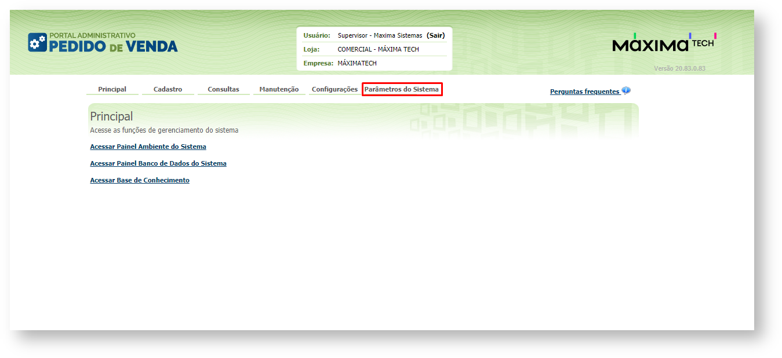The width and height of the screenshot is (782, 358).
Task: Open the Manutenção menu
Action: pos(279,89)
